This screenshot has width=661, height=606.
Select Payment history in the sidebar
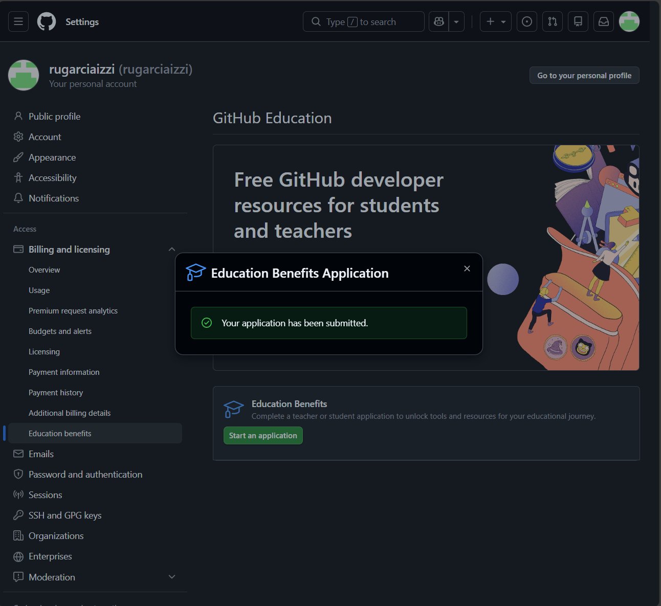point(56,392)
